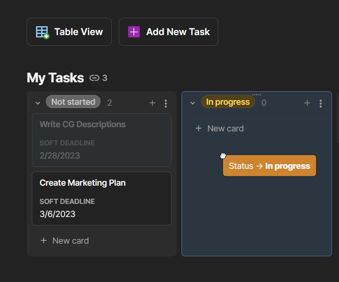
Task: Click the My Tasks heading
Action: 55,78
